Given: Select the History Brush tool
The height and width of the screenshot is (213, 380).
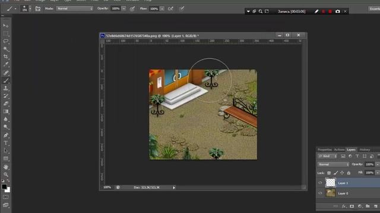Looking at the screenshot, I should [x=6, y=96].
